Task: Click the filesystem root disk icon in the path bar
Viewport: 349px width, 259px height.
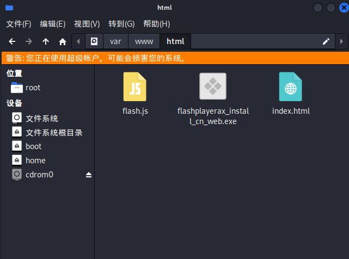Action: 94,41
